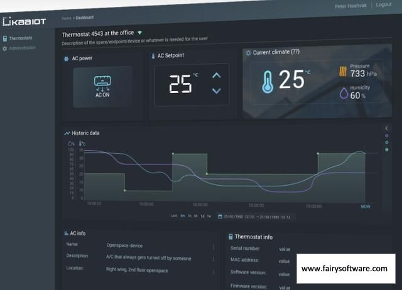Open Administration in the sidebar

(23, 48)
